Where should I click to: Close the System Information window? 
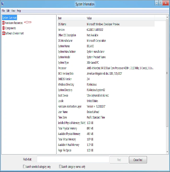point(166,3)
